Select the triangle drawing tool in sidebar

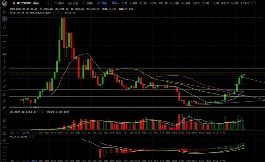[x=4, y=147]
